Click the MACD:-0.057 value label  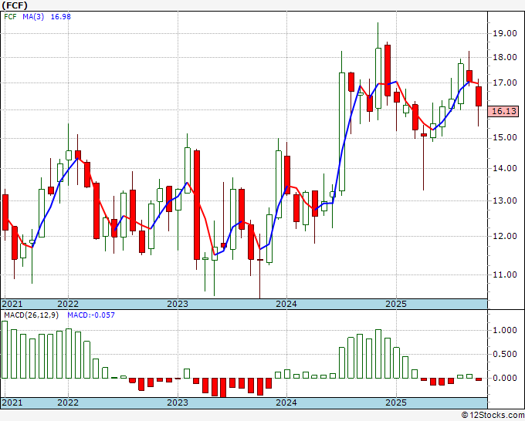pyautogui.click(x=91, y=315)
